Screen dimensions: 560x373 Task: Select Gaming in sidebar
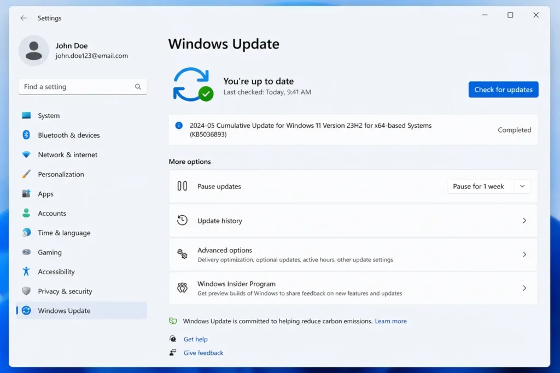click(x=81, y=252)
